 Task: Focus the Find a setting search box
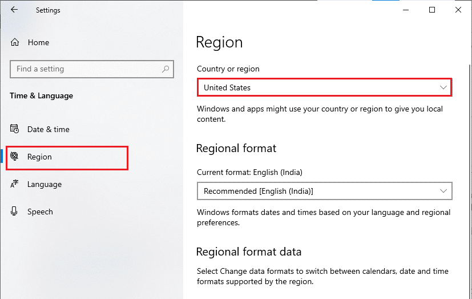coord(92,69)
